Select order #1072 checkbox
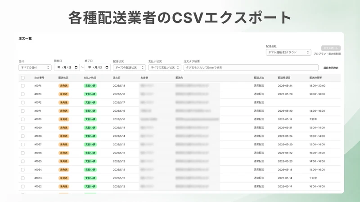Viewport: 360px width, 202px height. click(x=23, y=102)
